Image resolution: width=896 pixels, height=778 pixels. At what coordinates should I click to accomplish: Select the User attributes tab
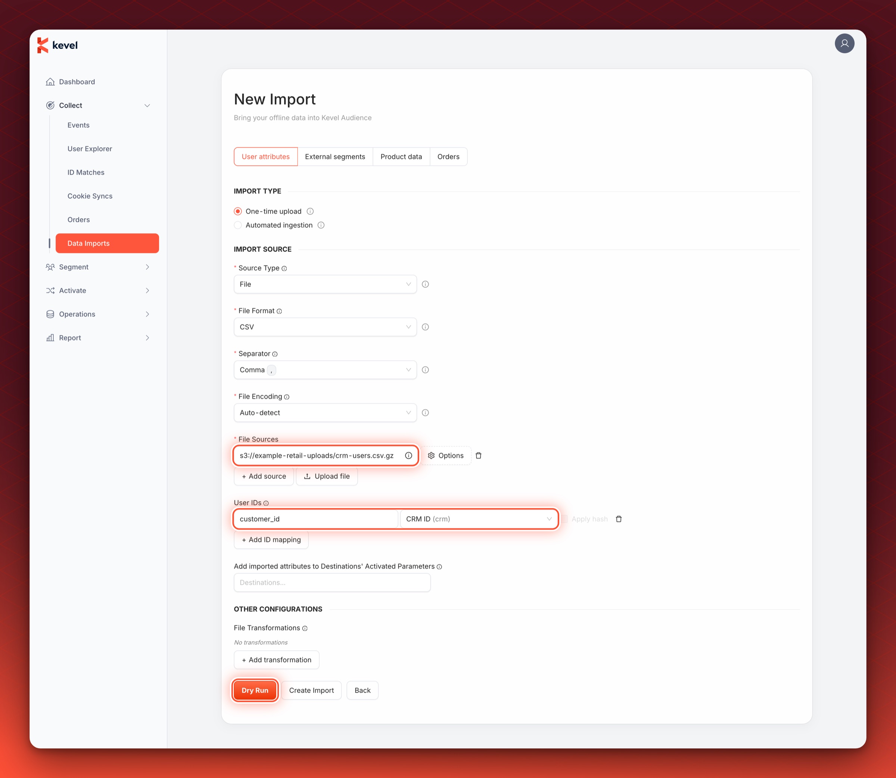[x=265, y=157]
